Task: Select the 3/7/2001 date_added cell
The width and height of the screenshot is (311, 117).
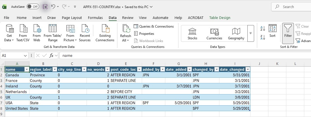Action: [x=178, y=86]
